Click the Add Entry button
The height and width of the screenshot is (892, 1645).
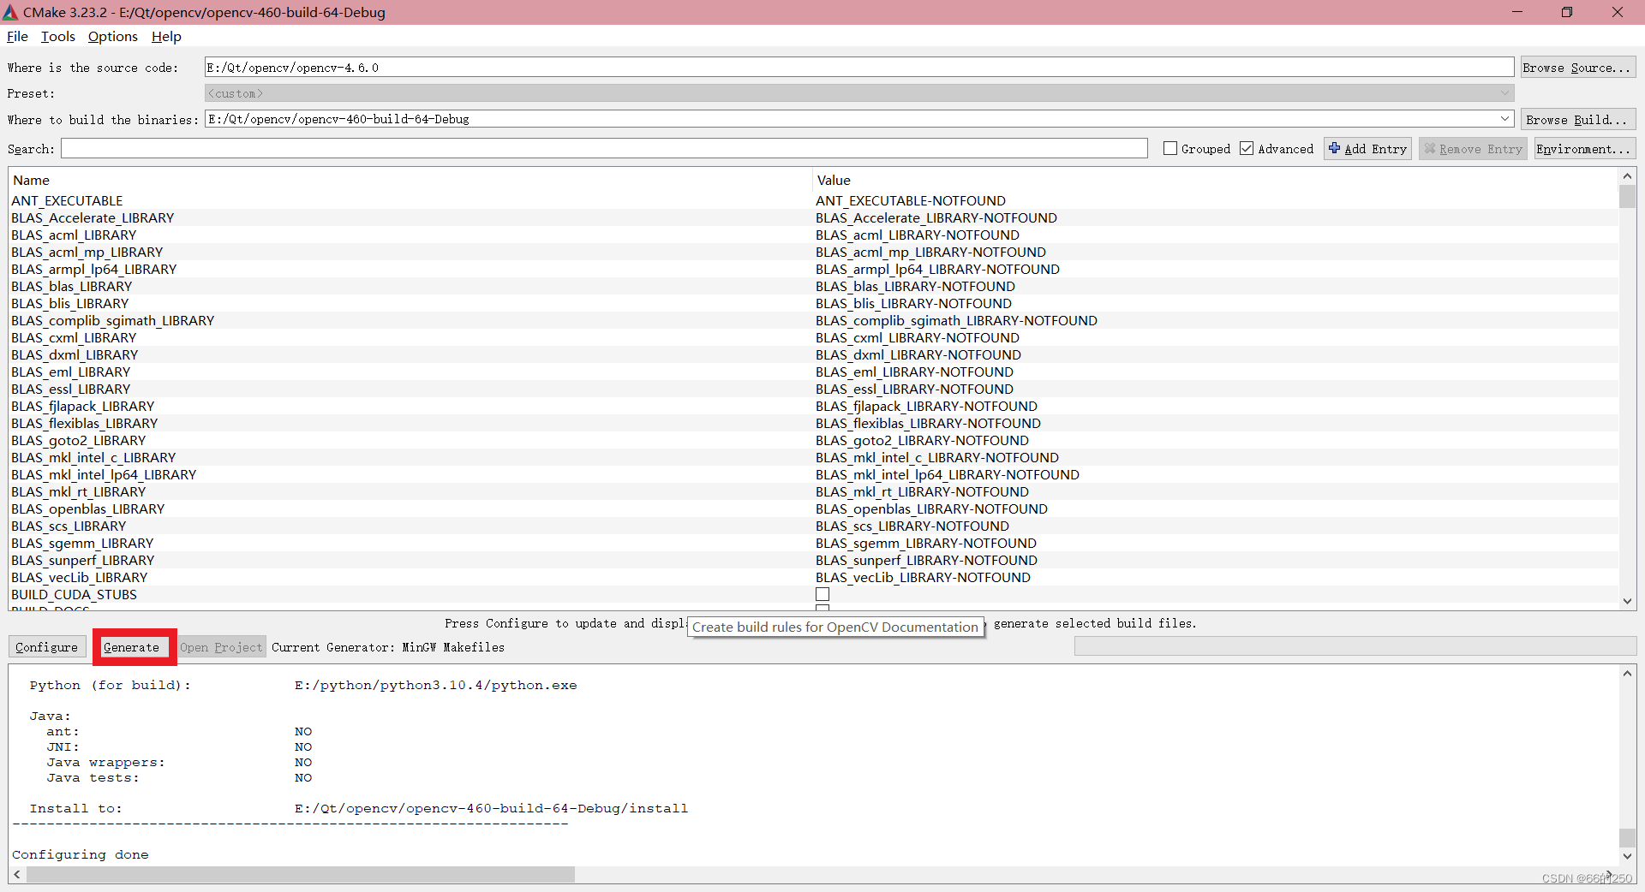1367,149
